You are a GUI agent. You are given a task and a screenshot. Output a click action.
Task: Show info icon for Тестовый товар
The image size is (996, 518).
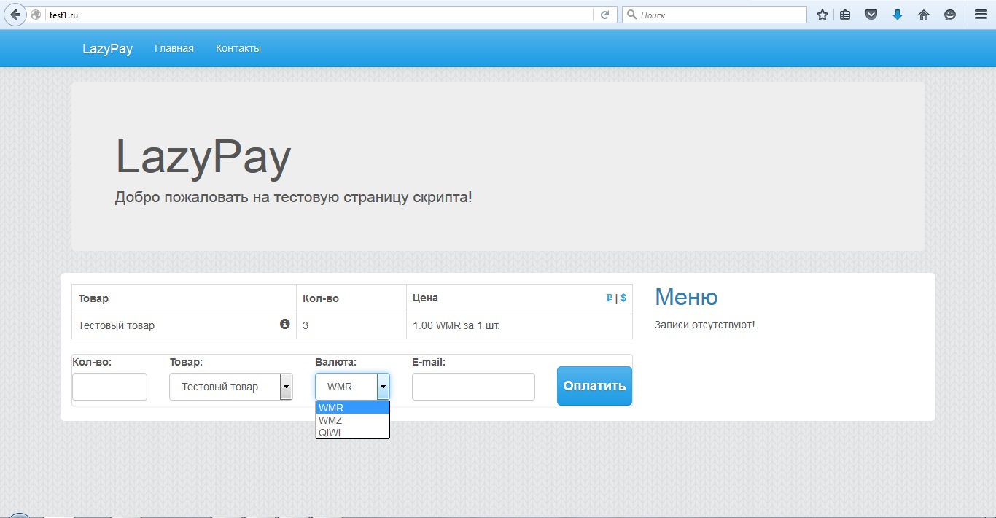pyautogui.click(x=285, y=324)
